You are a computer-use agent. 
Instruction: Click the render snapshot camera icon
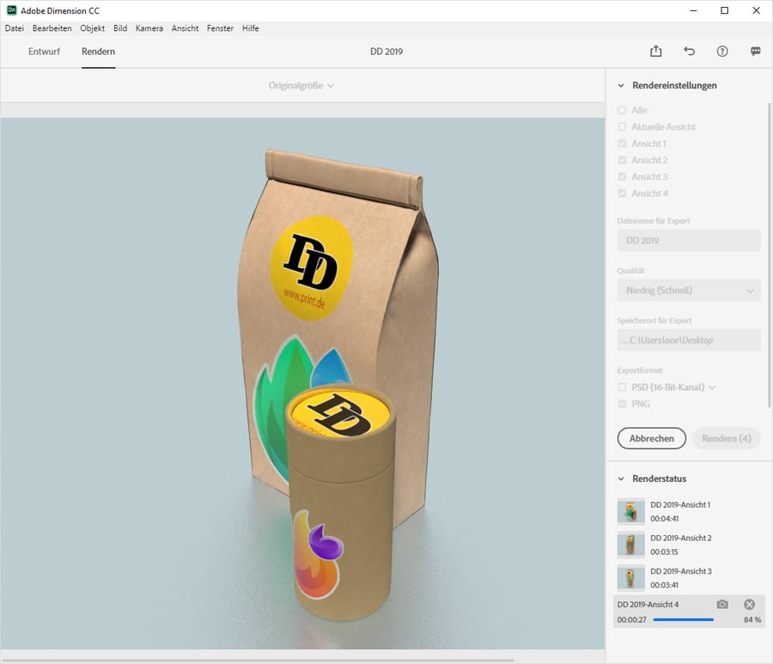722,605
